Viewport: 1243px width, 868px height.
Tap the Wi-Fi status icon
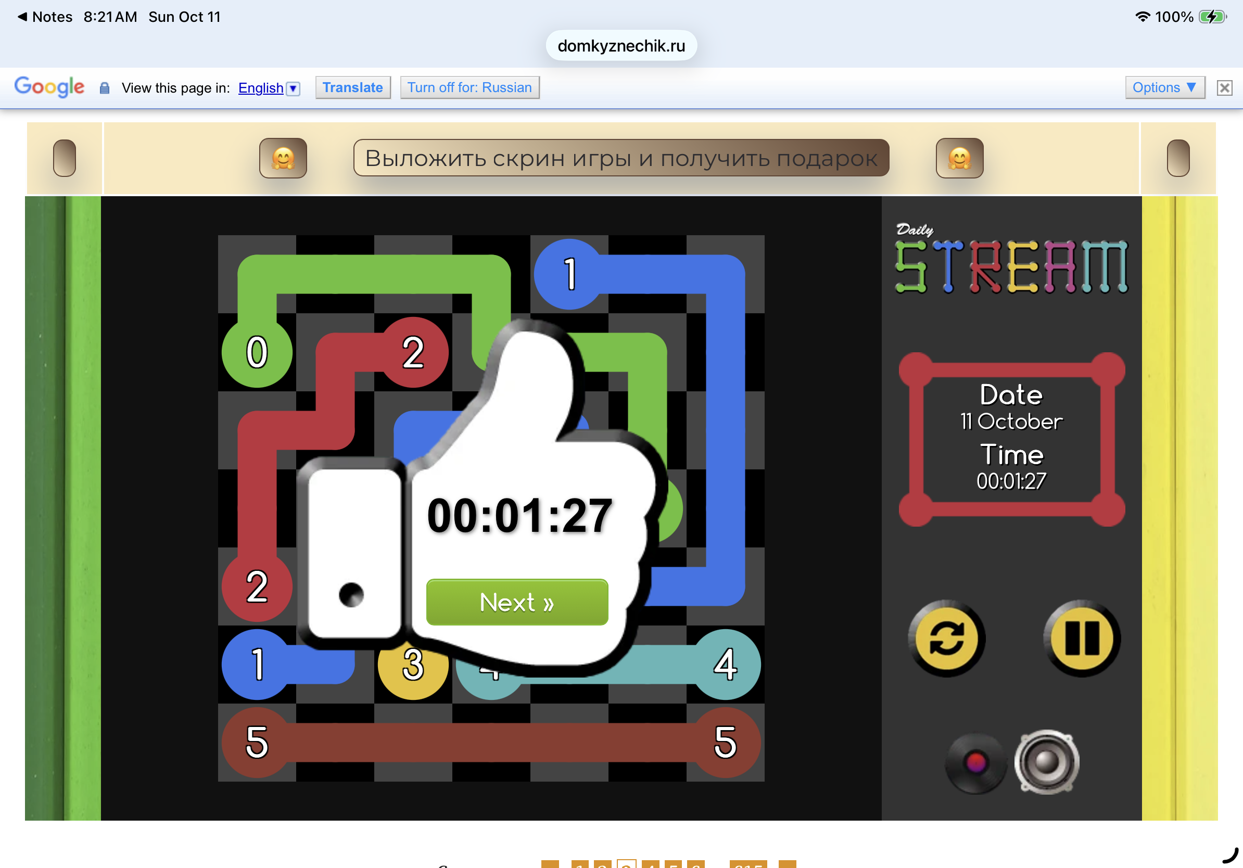[1143, 17]
